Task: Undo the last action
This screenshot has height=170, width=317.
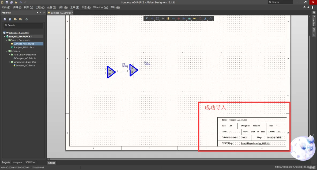Action: tap(21, 2)
